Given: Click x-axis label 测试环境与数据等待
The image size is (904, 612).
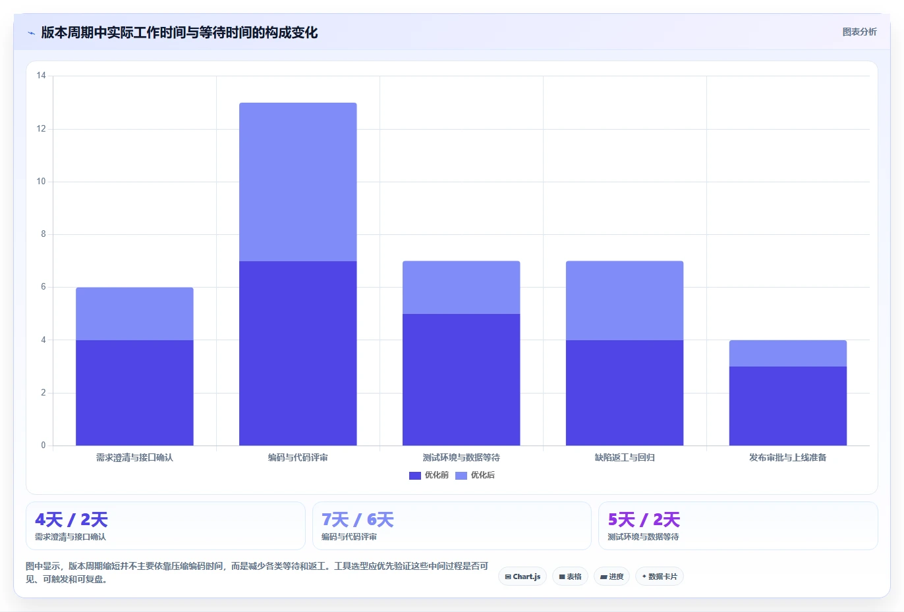Looking at the screenshot, I should tap(461, 457).
